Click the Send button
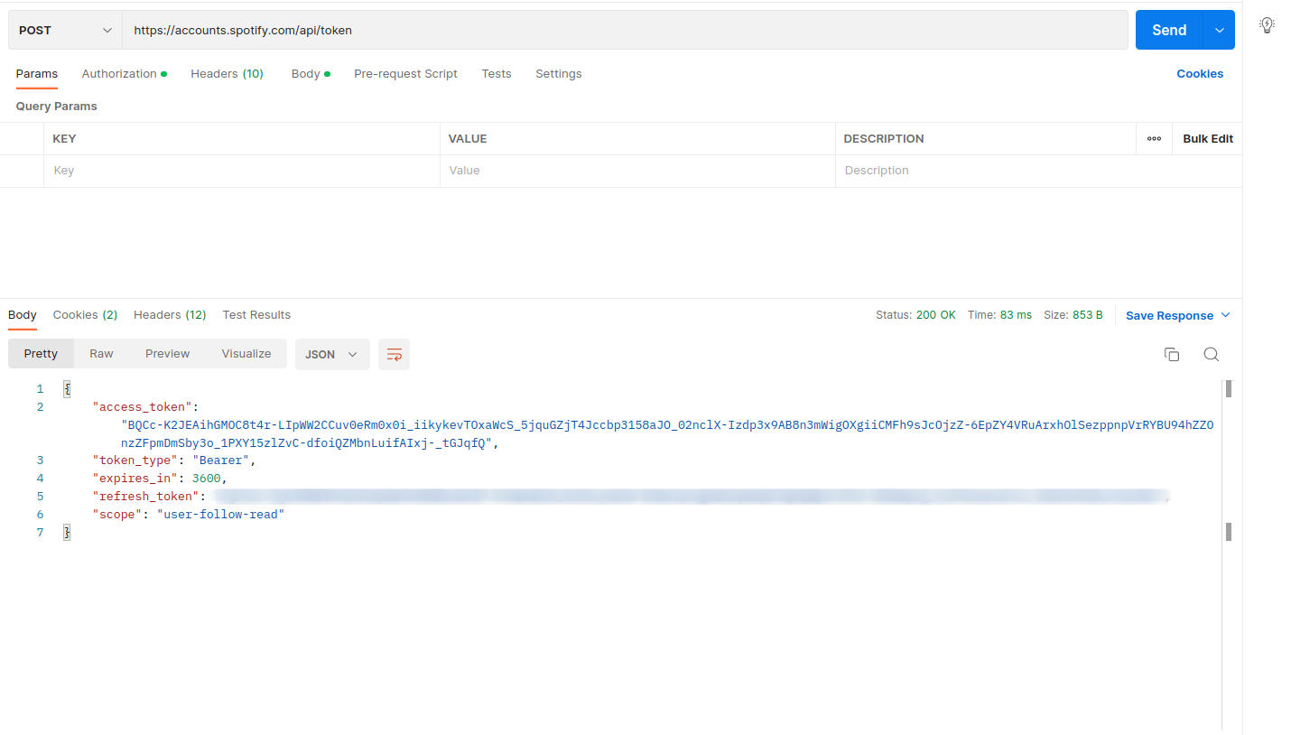1291x735 pixels. click(1168, 29)
